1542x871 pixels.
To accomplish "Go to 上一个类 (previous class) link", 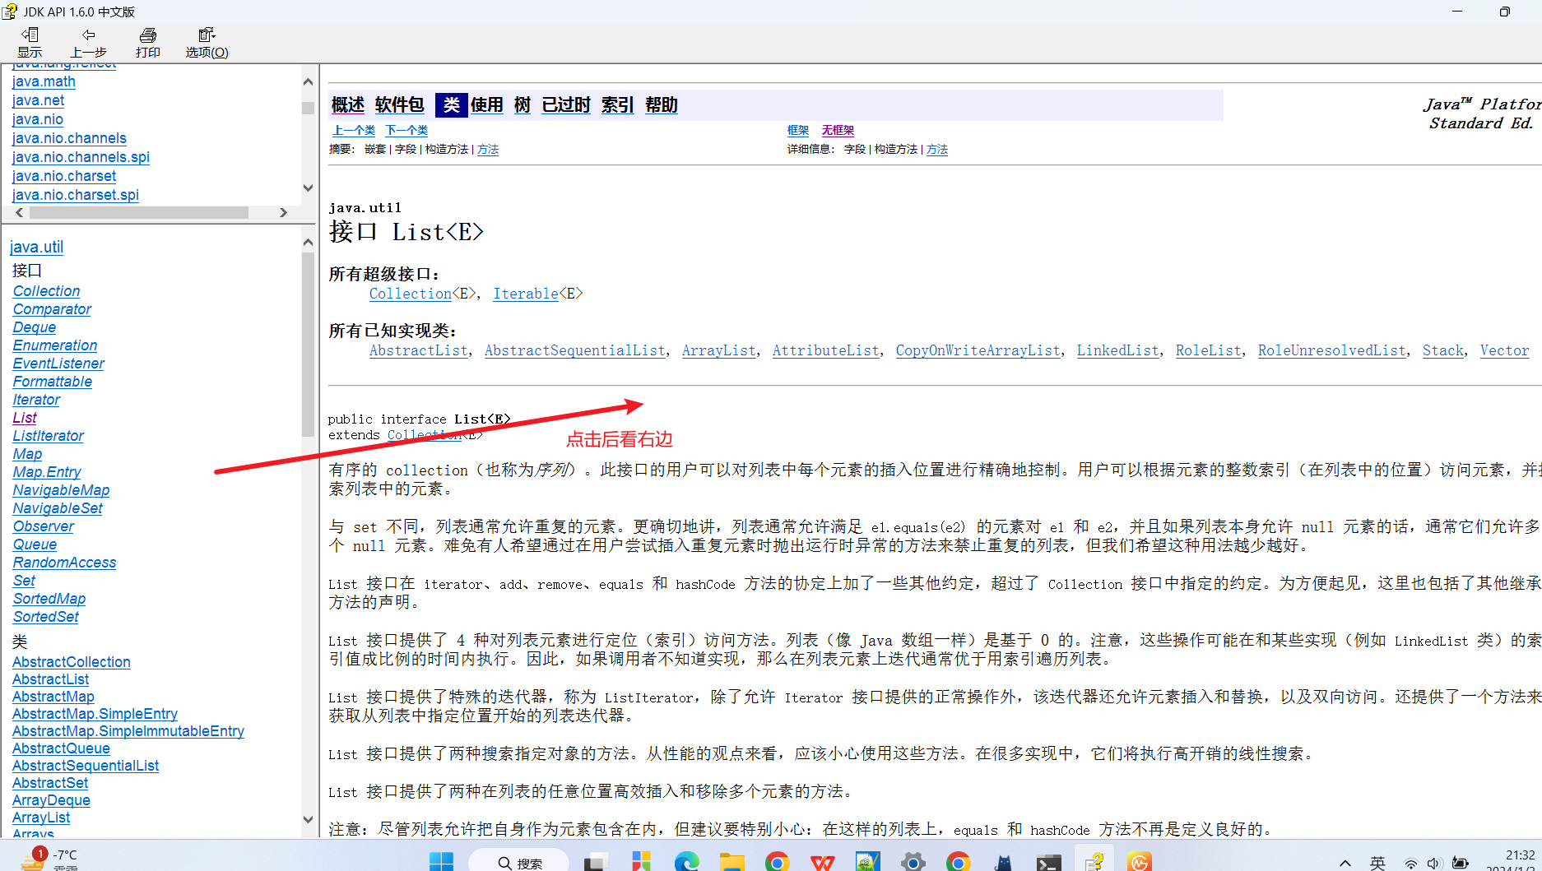I will click(354, 130).
